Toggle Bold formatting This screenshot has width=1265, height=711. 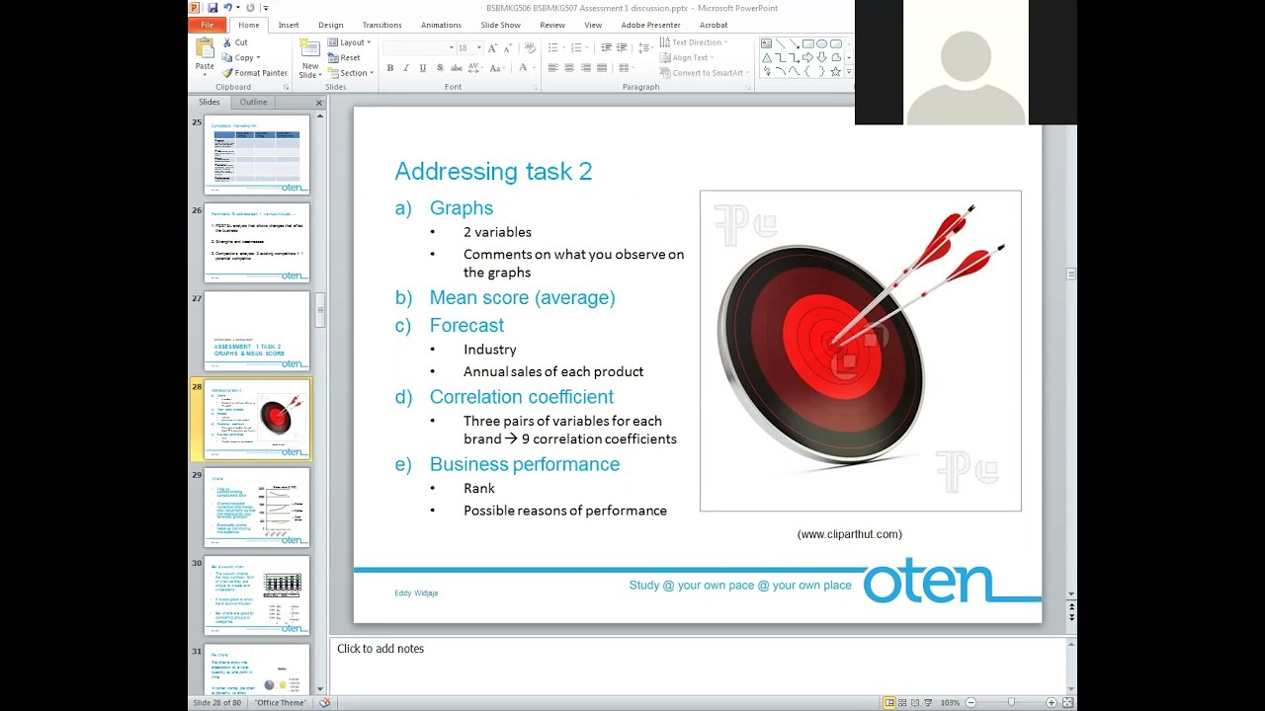click(389, 68)
